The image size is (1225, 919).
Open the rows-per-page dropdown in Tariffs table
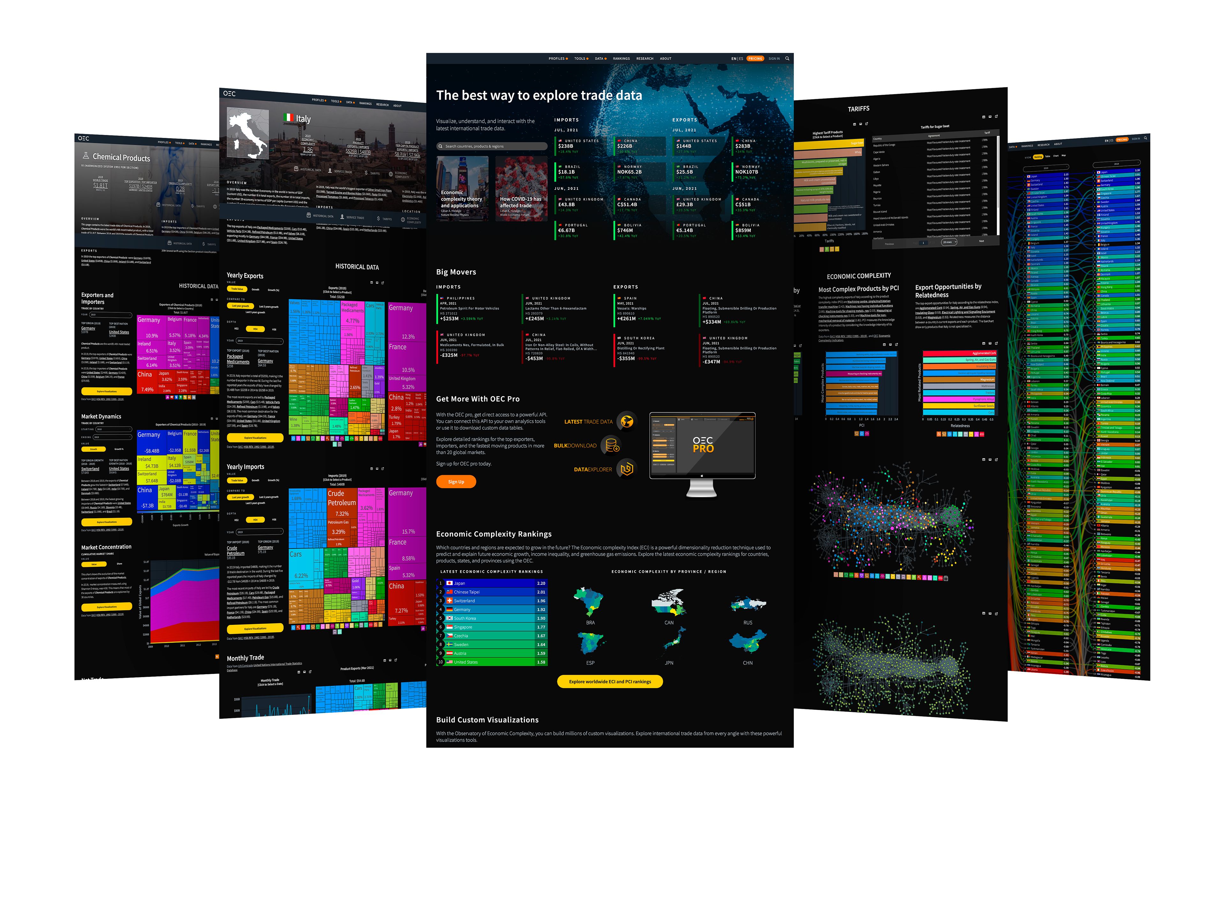coord(950,242)
